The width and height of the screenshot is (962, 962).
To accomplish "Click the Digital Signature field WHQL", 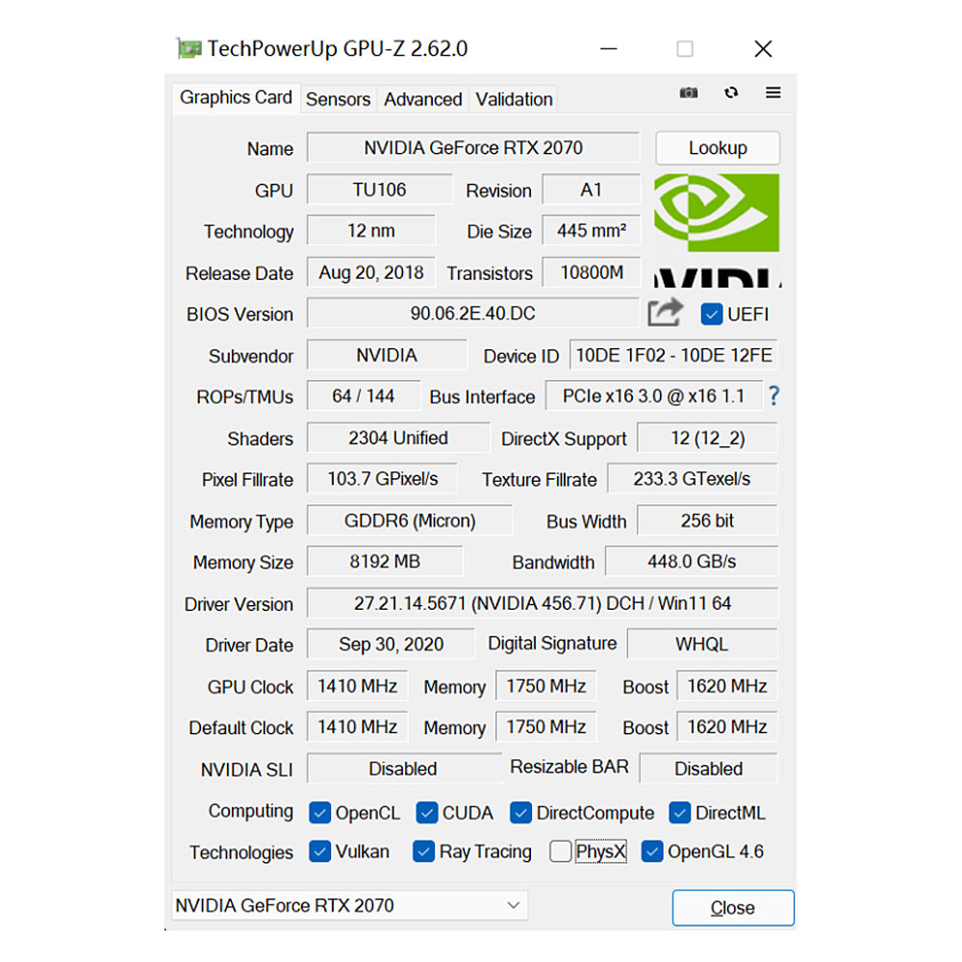I will coord(702,645).
